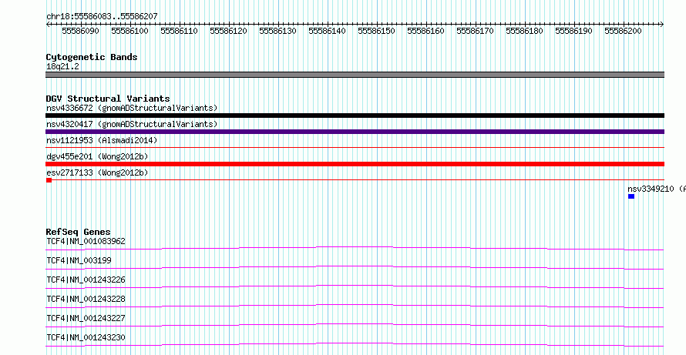
Task: Click the thick red dgv455e201 variant bar
Action: [355, 164]
